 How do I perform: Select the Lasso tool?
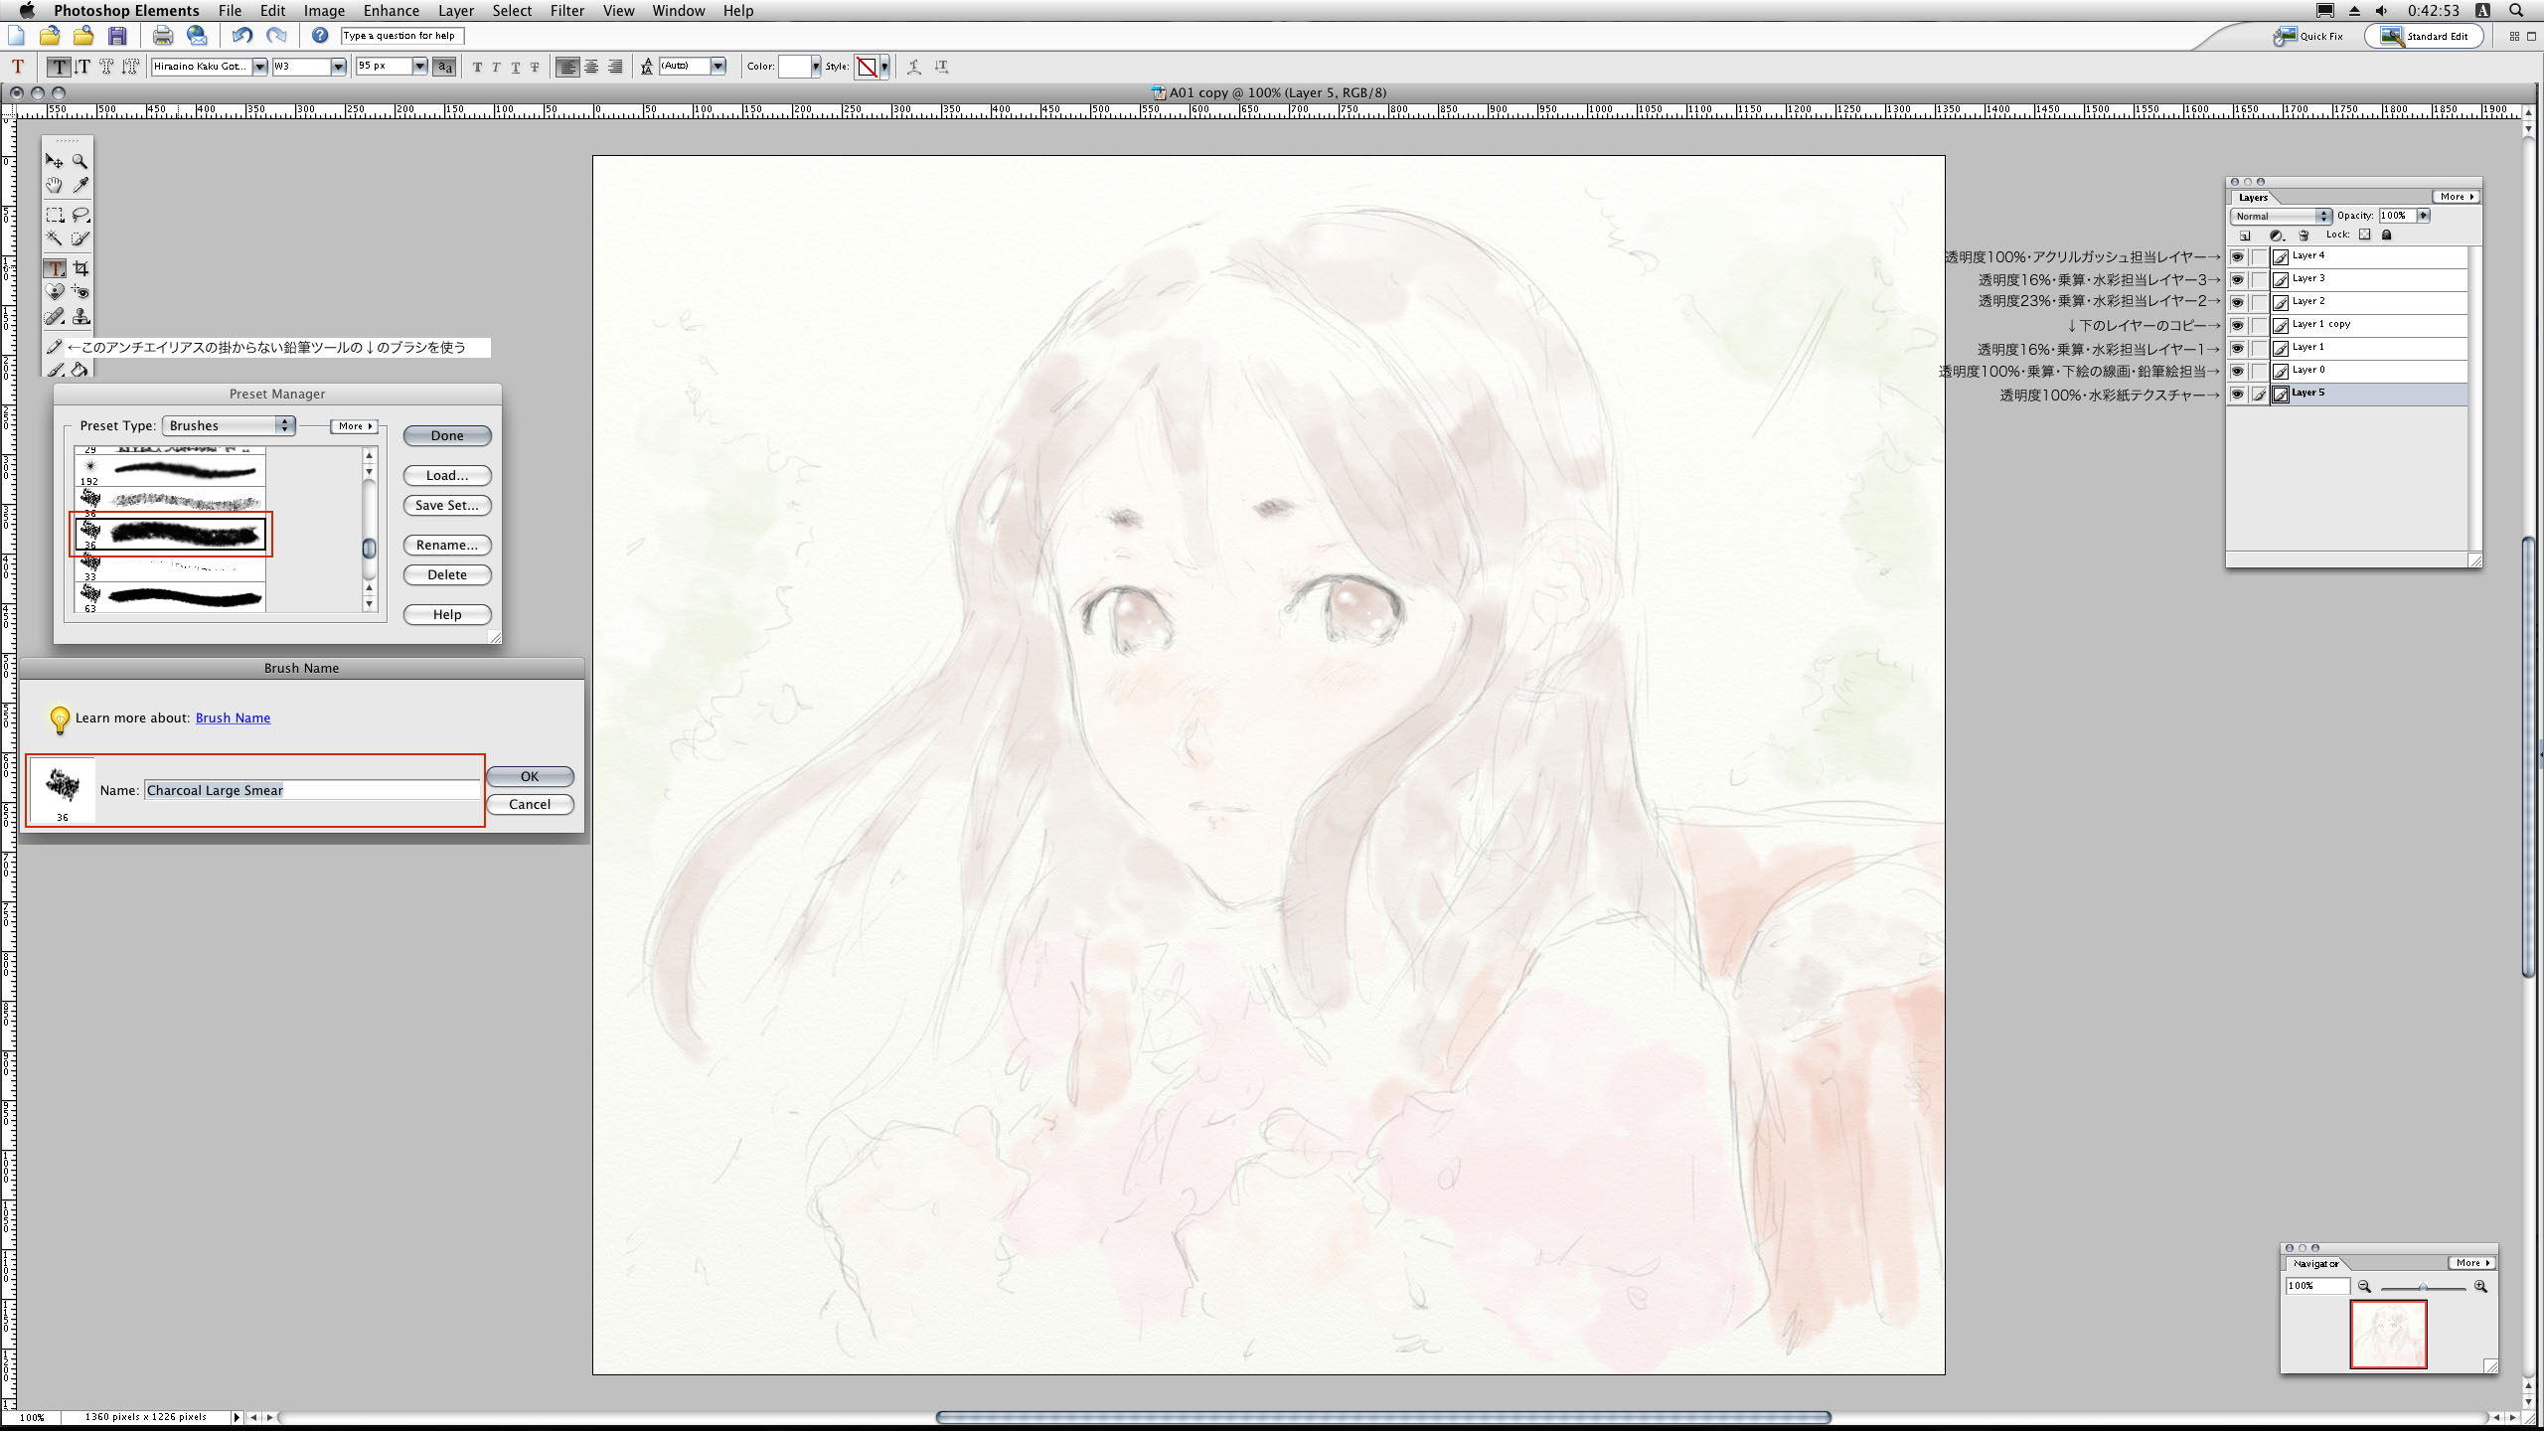tap(80, 215)
